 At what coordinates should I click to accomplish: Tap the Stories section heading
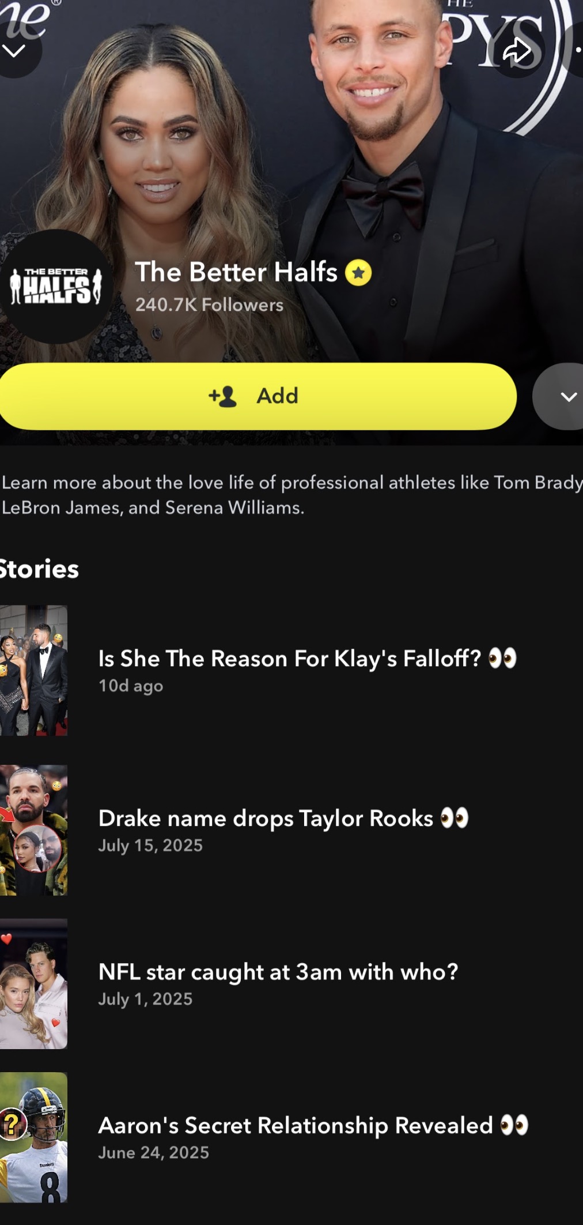(x=39, y=569)
